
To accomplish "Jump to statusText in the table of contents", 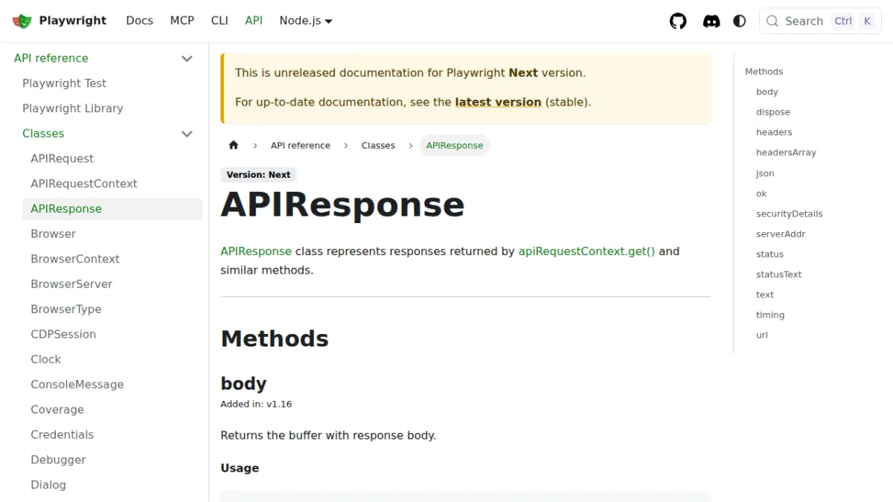I will click(x=778, y=274).
